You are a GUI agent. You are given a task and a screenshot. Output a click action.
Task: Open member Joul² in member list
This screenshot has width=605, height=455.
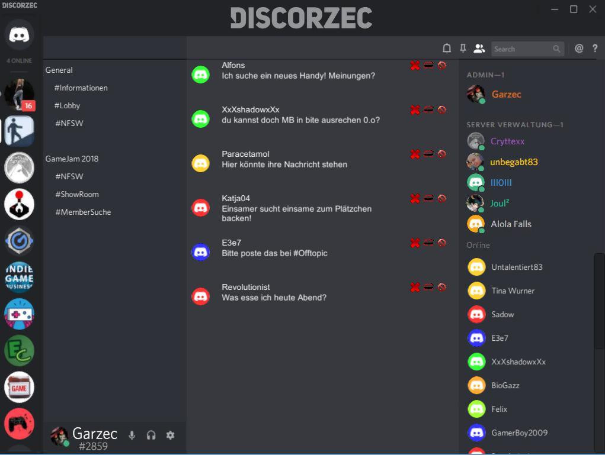tap(488, 204)
